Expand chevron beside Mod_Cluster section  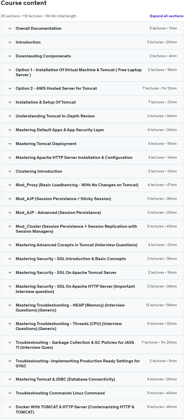coord(10,226)
